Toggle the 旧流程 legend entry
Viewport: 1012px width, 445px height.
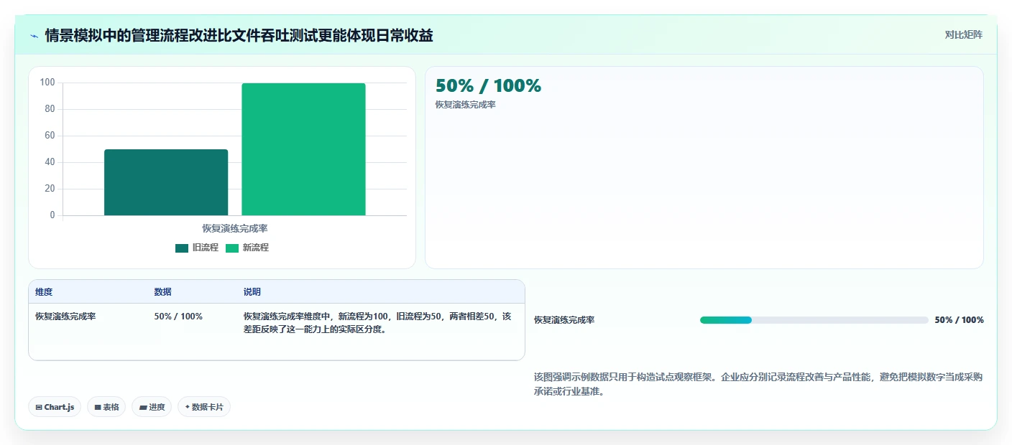tap(197, 248)
